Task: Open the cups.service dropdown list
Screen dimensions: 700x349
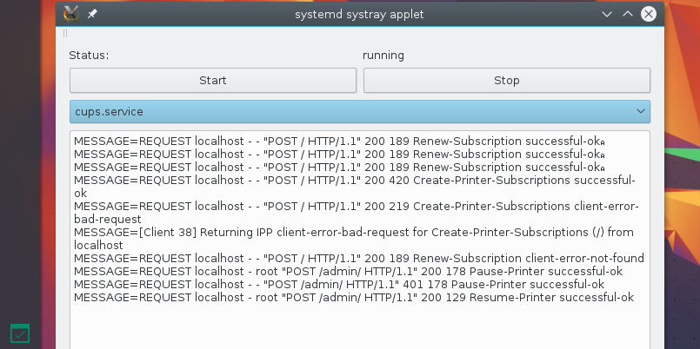Action: tap(348, 112)
